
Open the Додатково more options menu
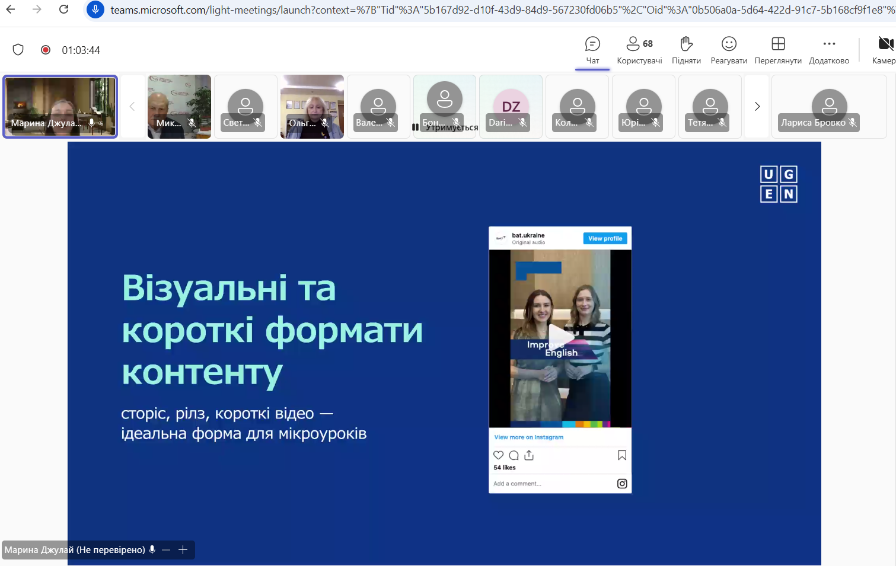point(829,50)
